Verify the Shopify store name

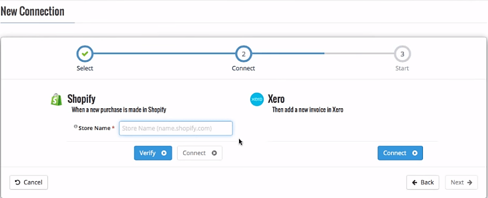point(153,153)
